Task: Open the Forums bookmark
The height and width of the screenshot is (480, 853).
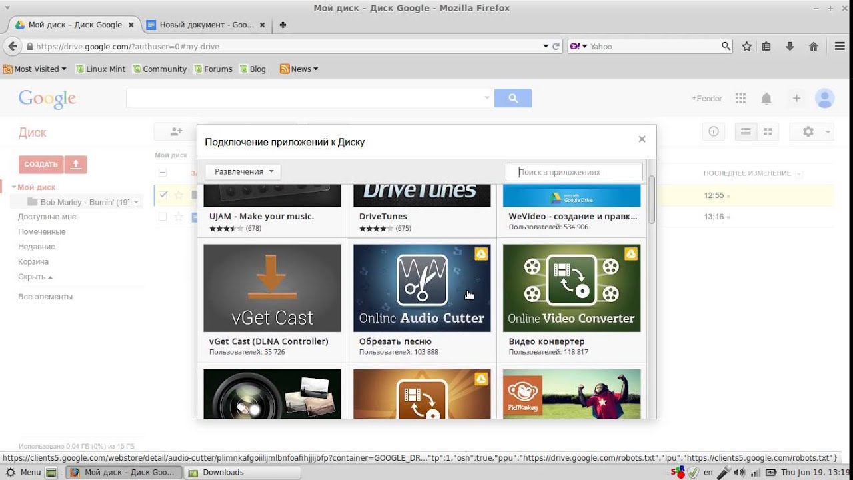Action: click(x=213, y=69)
